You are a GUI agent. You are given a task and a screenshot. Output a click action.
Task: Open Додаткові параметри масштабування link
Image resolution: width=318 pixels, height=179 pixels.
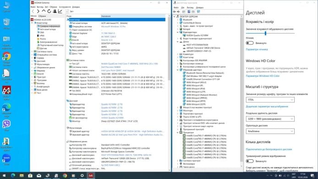(267, 106)
